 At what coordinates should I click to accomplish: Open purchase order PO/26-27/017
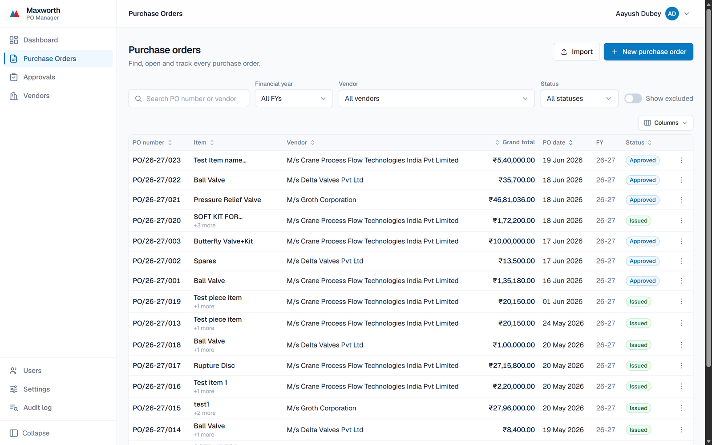(x=157, y=366)
